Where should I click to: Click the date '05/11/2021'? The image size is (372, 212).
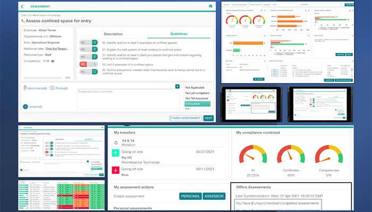pos(205,169)
